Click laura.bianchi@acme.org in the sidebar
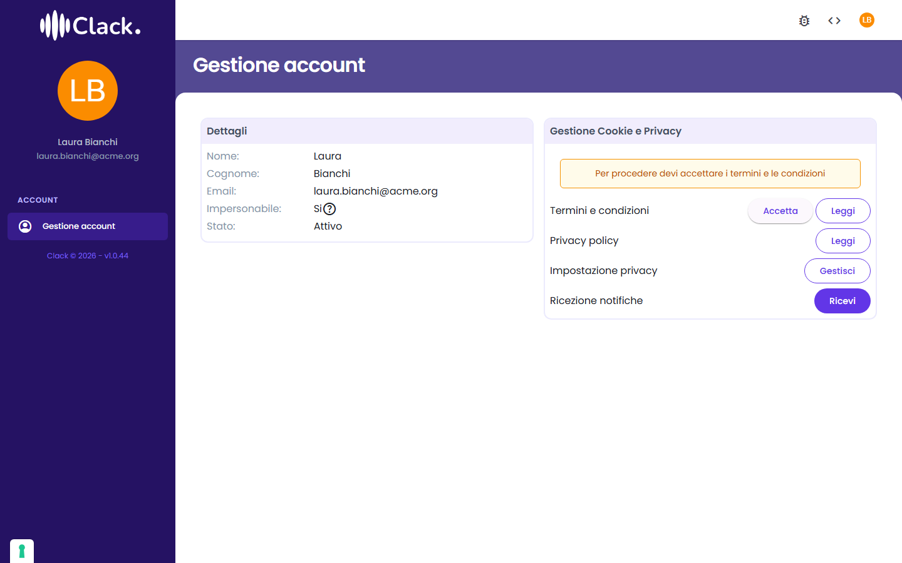 [88, 156]
